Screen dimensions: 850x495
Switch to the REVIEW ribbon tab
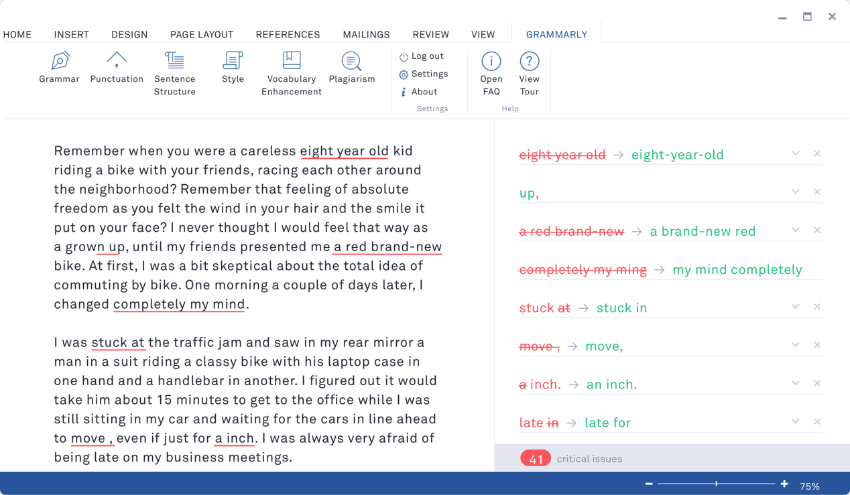tap(430, 35)
